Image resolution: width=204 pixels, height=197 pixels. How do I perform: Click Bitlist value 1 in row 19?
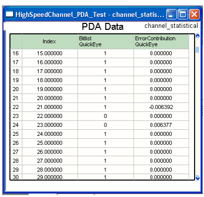pyautogui.click(x=105, y=80)
